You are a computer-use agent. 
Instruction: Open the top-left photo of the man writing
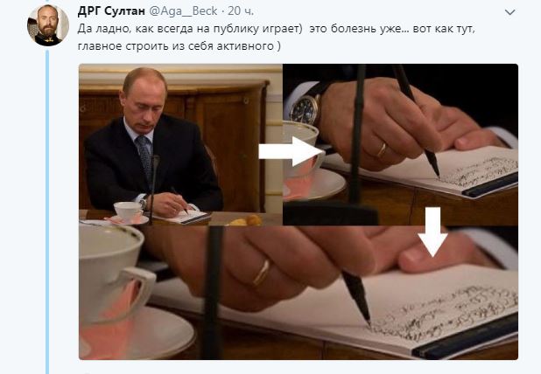pos(180,145)
